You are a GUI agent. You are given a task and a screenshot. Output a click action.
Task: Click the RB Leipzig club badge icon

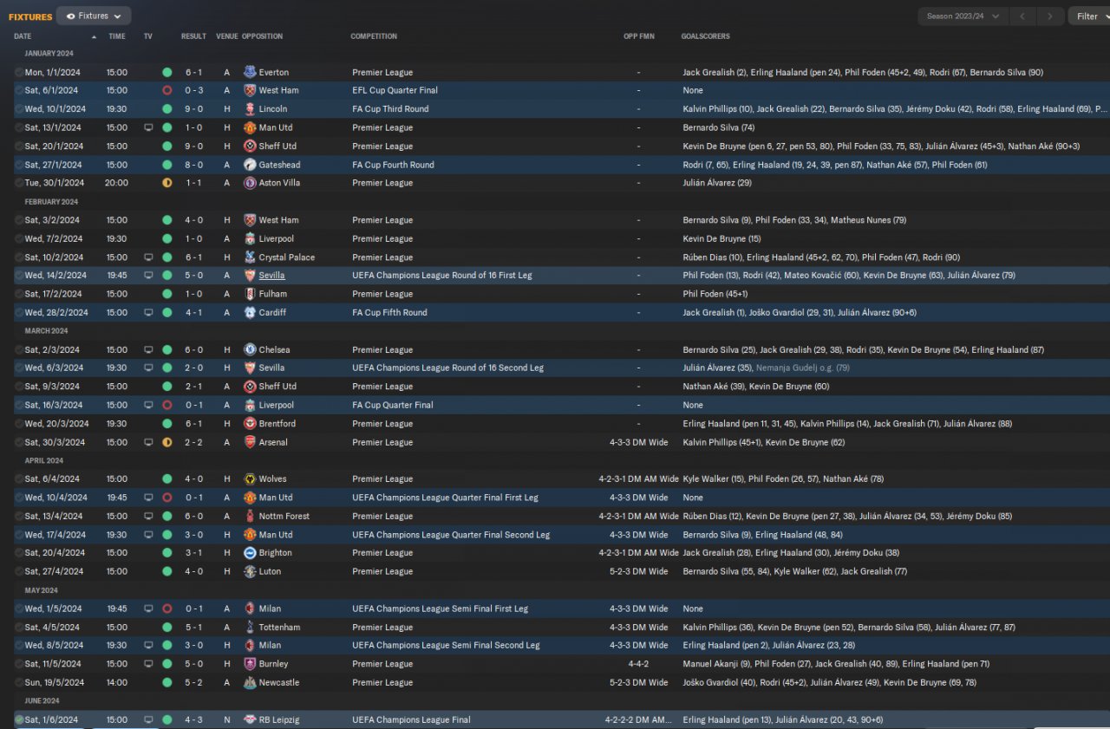pos(250,719)
